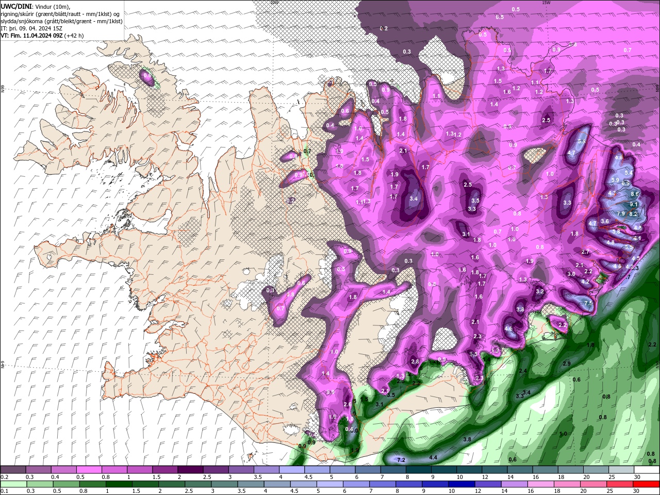Click the '7.5' snow value in southeast
The height and width of the screenshot is (495, 660).
pyautogui.click(x=588, y=304)
